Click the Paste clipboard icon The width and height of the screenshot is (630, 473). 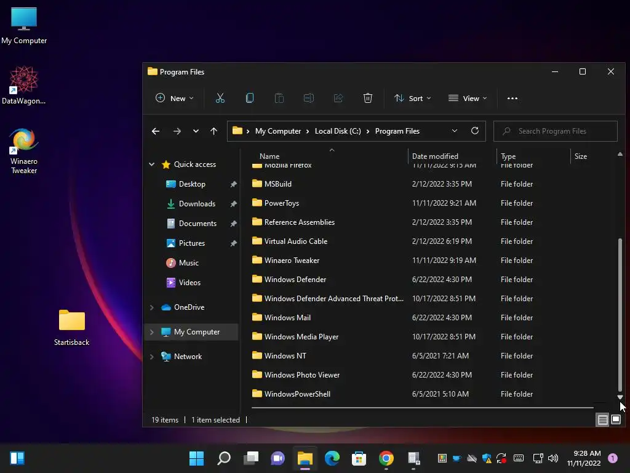279,98
